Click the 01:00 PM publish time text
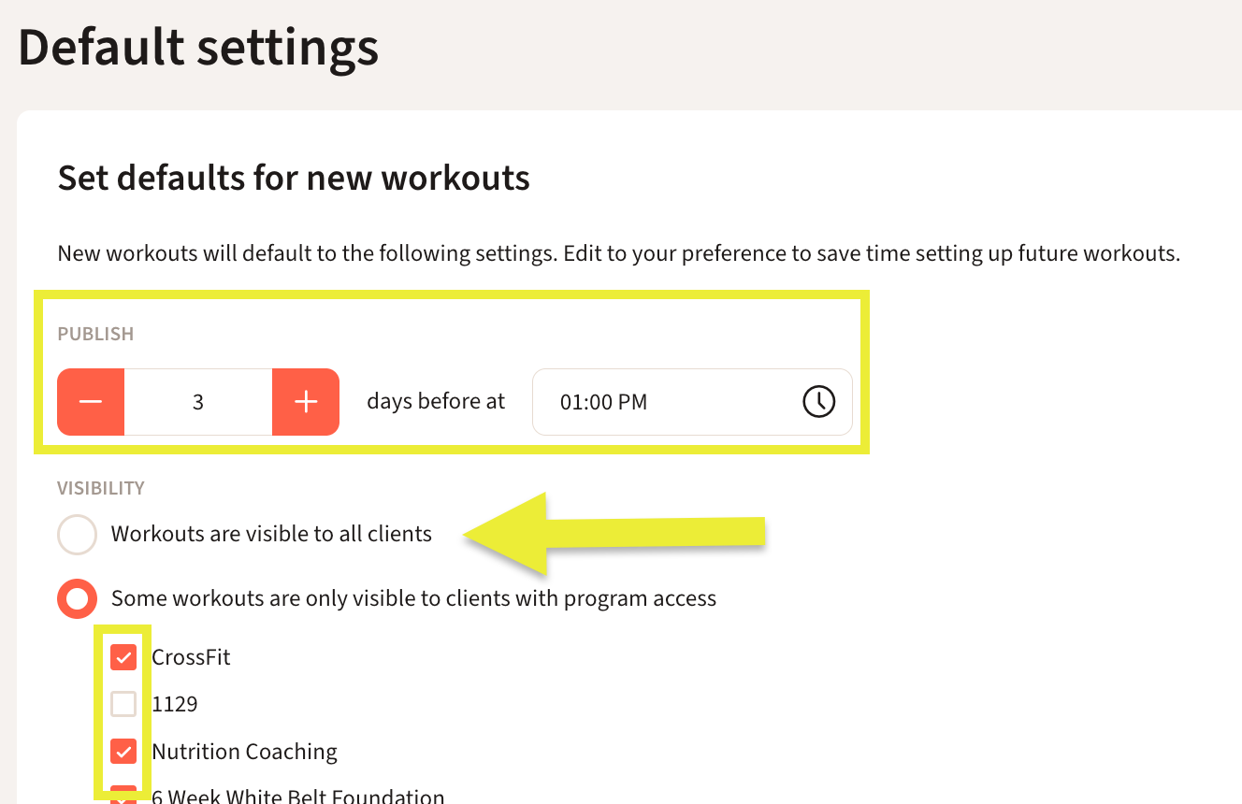This screenshot has height=804, width=1242. [x=603, y=402]
